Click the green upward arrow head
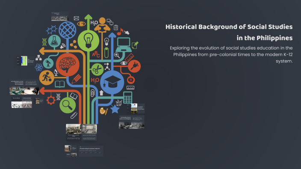This screenshot has width=301, height=169. 89,17
